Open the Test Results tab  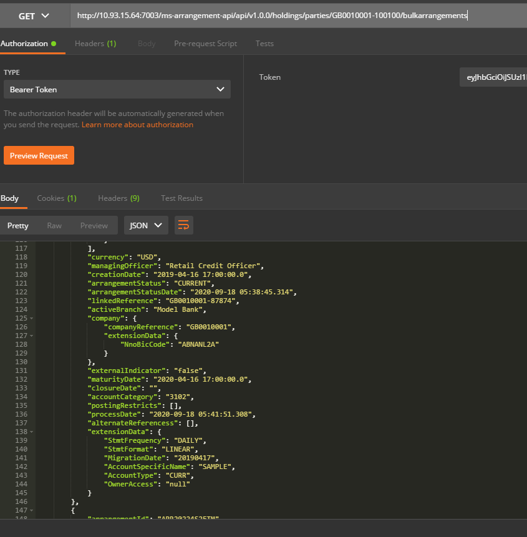coord(181,198)
